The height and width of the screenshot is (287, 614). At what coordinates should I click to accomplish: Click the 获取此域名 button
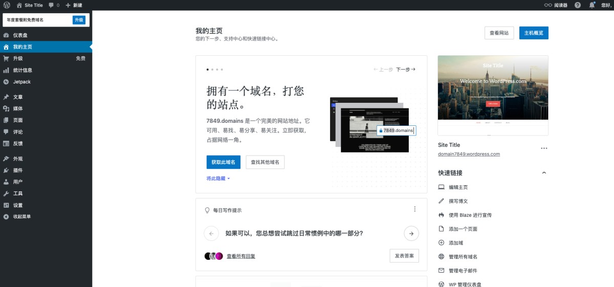pos(223,162)
